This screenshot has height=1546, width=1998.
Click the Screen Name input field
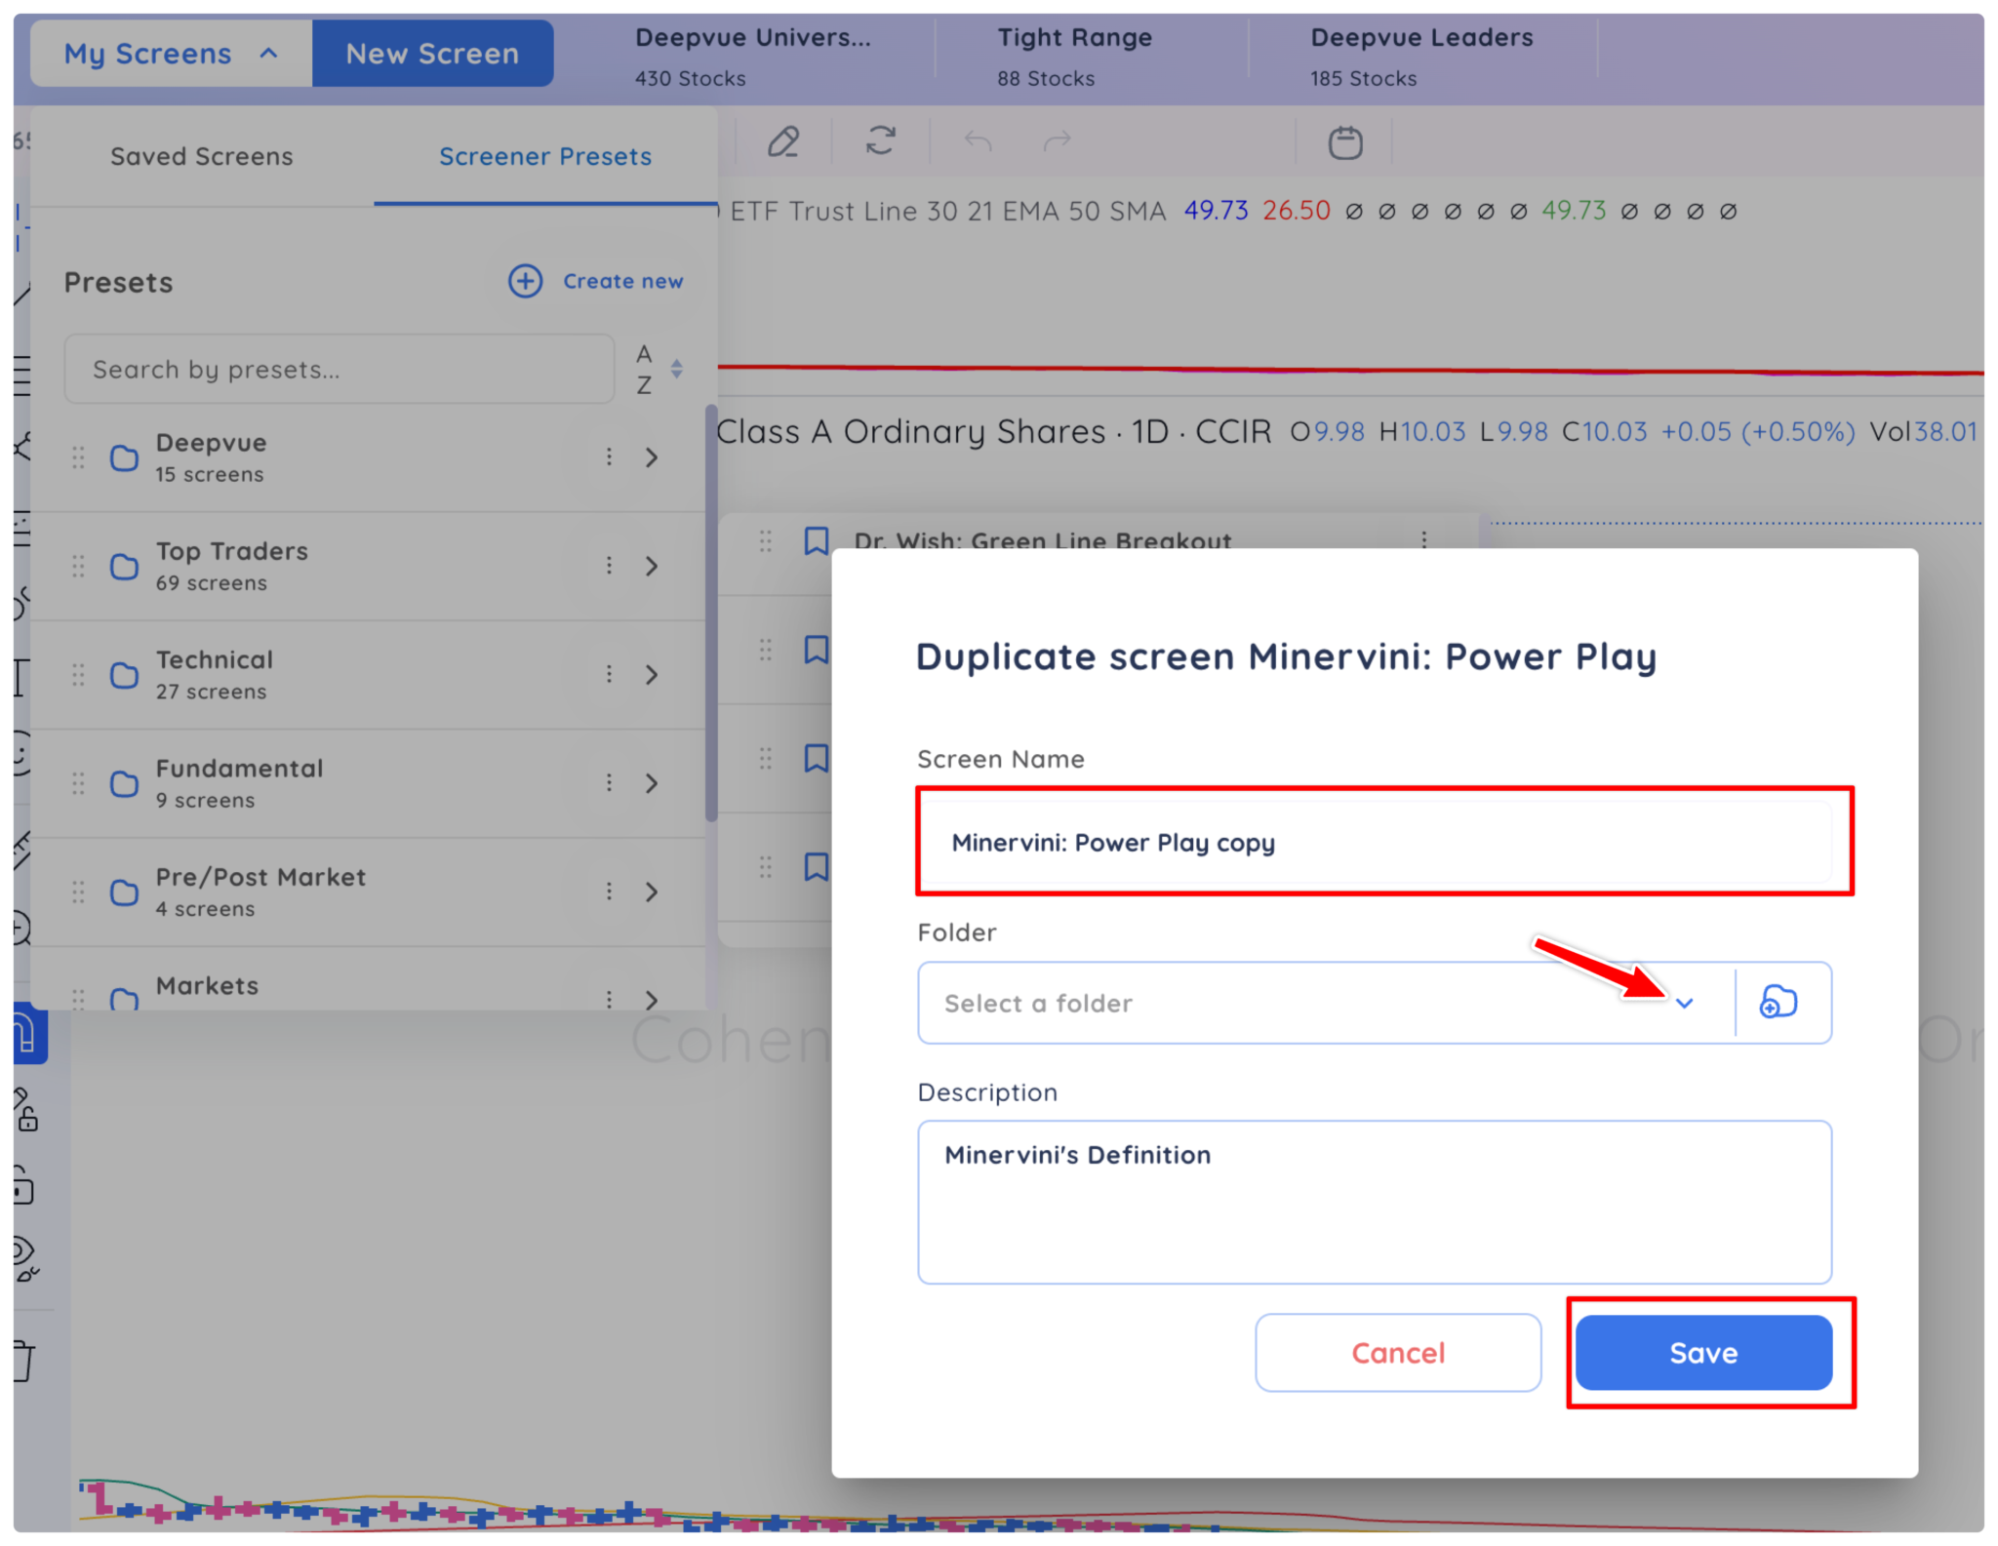point(1374,843)
